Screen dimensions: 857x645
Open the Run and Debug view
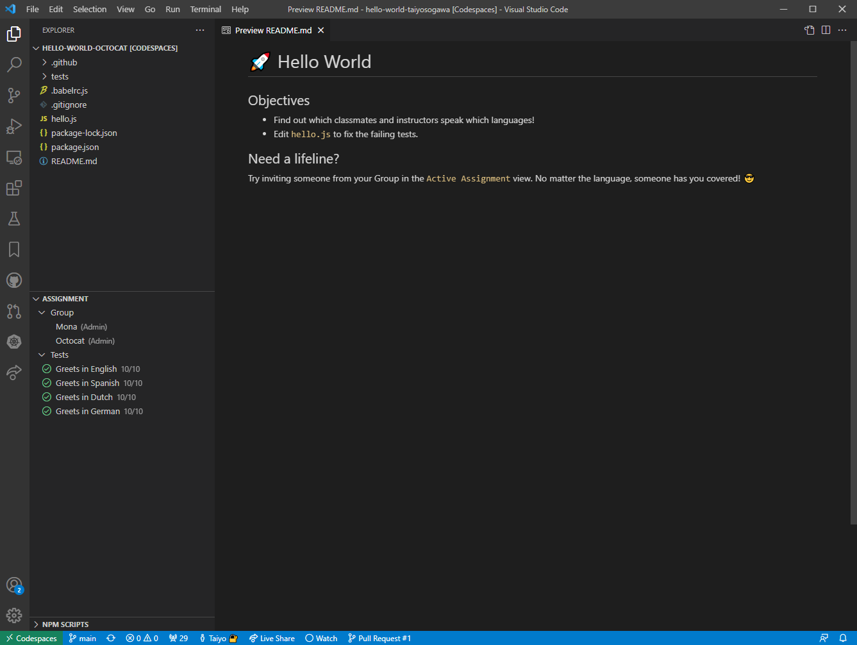pyautogui.click(x=14, y=126)
